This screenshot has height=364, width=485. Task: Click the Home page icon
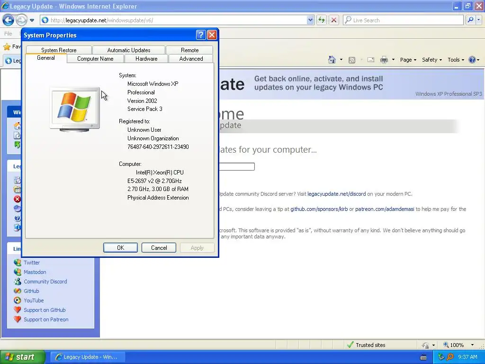click(332, 59)
